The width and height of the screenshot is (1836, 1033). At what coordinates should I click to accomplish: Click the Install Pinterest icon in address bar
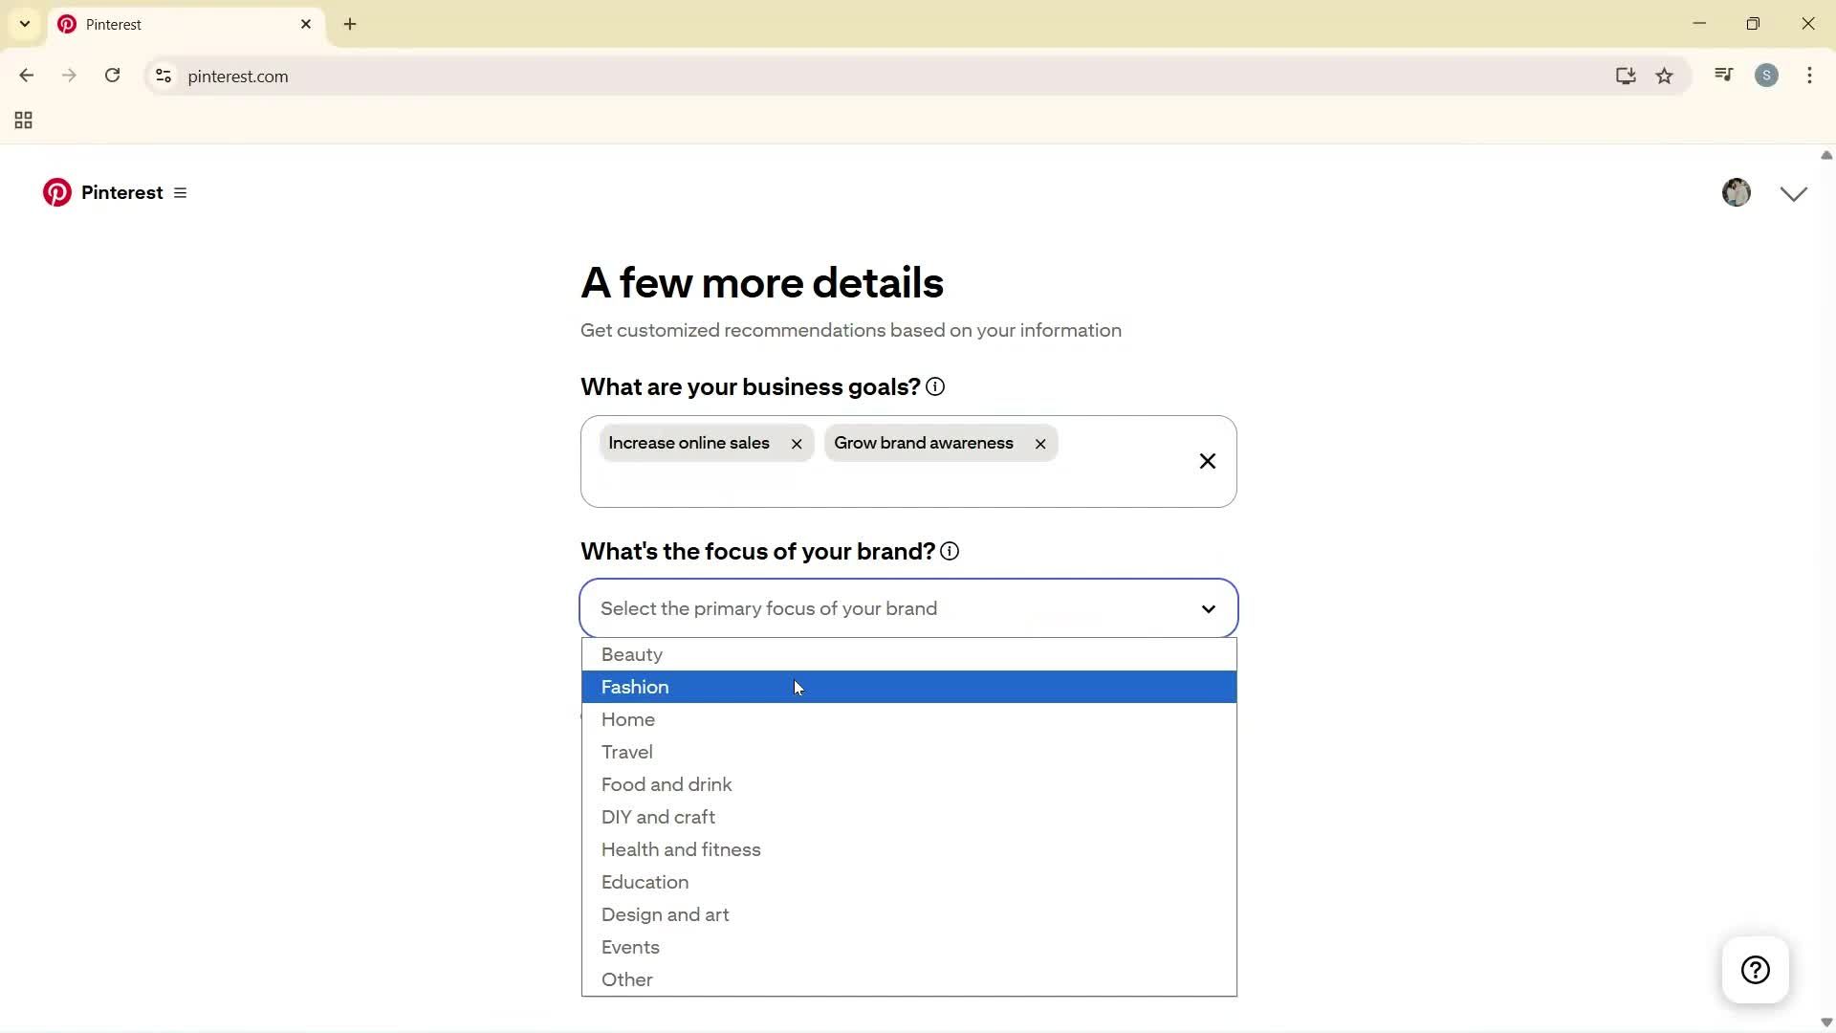tap(1626, 76)
